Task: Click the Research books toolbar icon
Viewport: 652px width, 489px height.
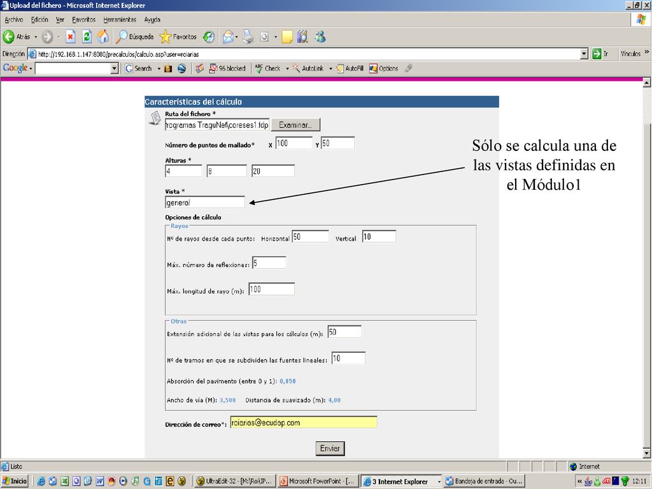Action: (302, 37)
